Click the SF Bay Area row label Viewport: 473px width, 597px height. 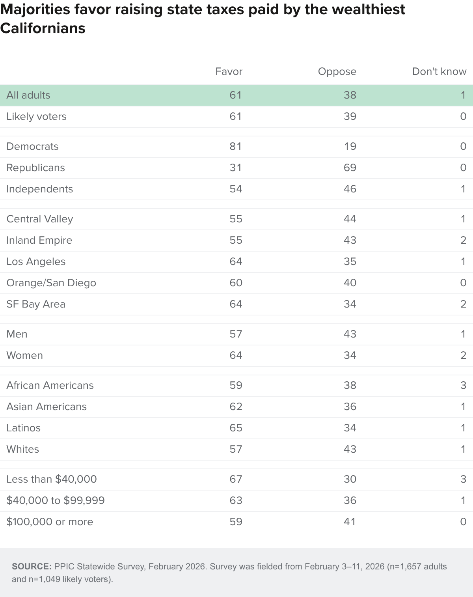(36, 304)
